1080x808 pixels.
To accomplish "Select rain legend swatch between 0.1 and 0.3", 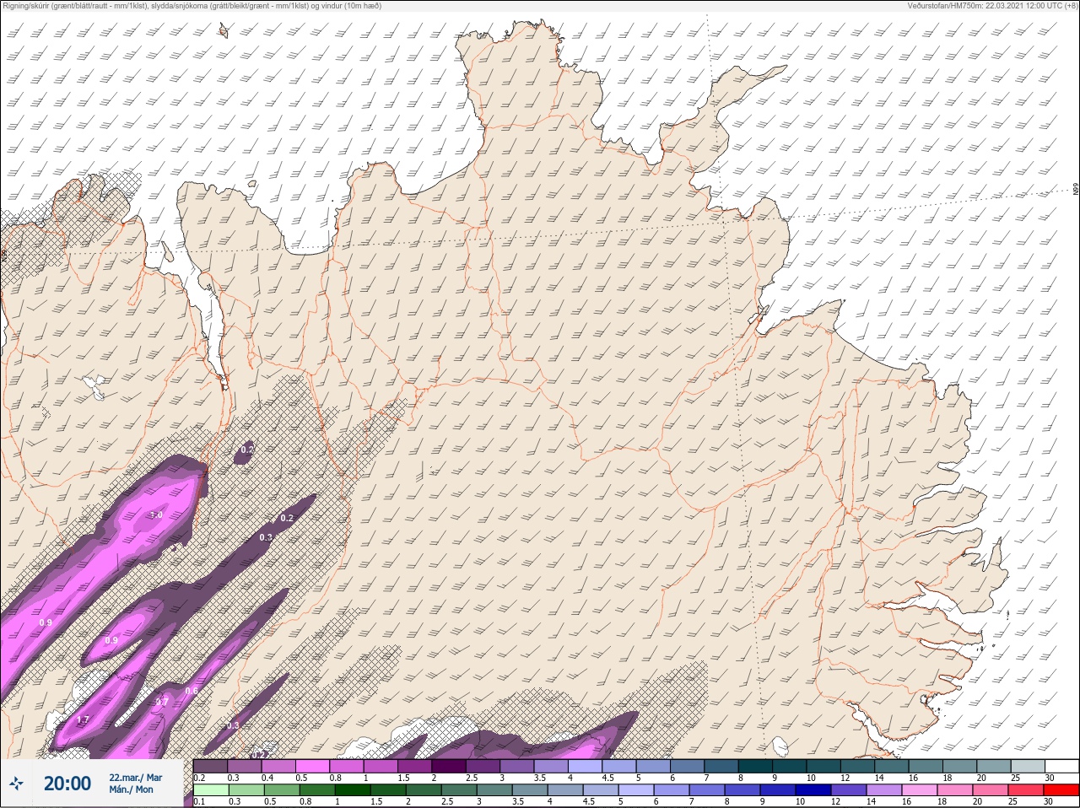I will [211, 790].
